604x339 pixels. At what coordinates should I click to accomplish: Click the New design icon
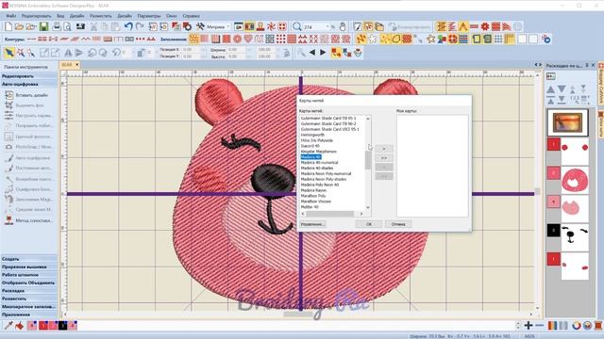[8, 26]
